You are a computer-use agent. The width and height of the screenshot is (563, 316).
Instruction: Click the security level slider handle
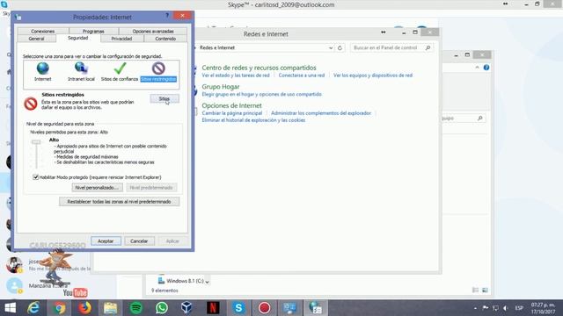tap(36, 142)
